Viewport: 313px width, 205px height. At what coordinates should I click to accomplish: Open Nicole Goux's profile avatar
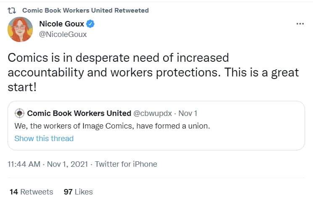point(20,29)
